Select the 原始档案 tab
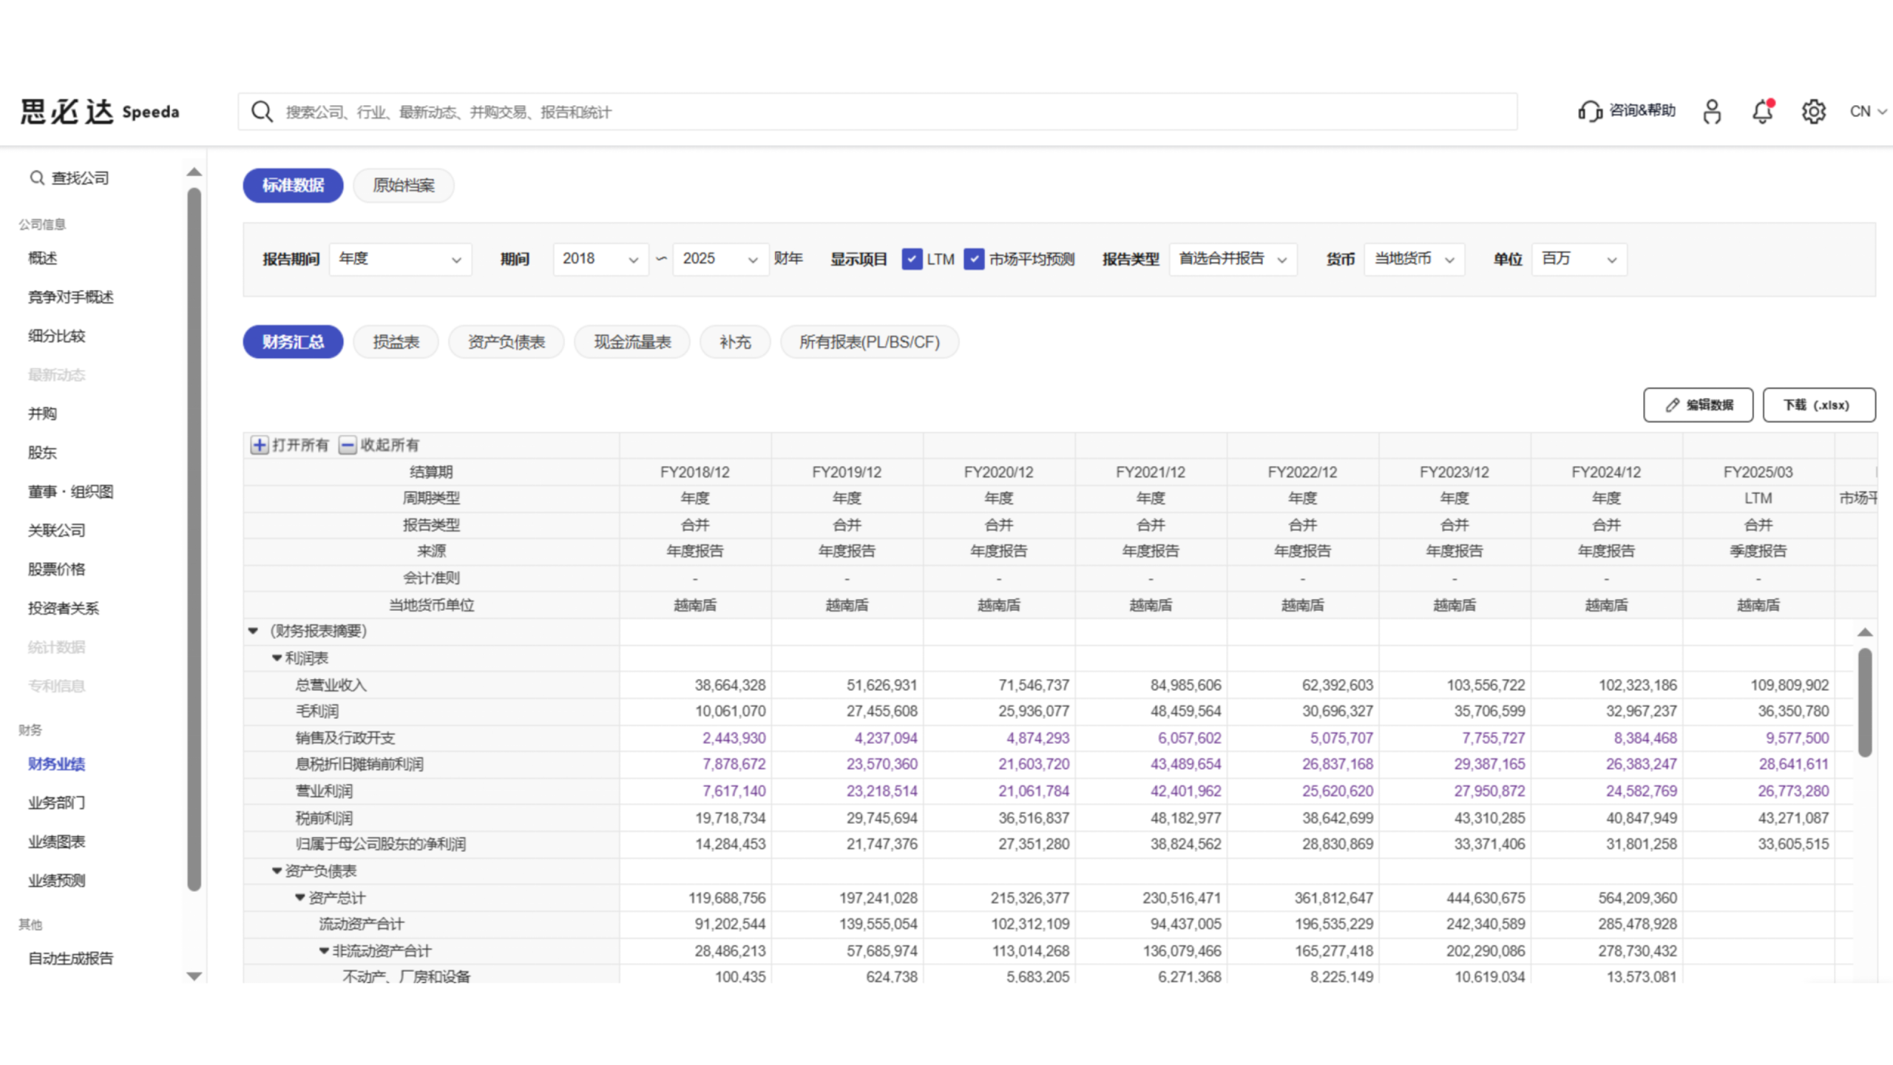The image size is (1893, 1065). [x=404, y=185]
